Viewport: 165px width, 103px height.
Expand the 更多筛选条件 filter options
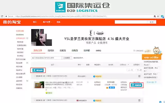click(x=79, y=58)
